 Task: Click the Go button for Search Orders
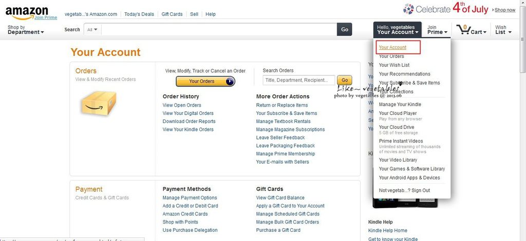345,80
